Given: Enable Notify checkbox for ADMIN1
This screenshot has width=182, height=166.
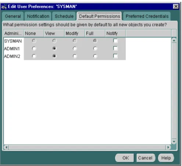Looking at the screenshot, I should coord(115,48).
